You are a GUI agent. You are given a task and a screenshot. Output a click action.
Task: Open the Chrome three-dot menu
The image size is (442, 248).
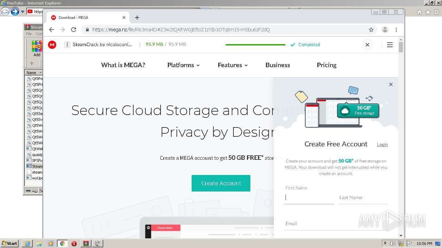pyautogui.click(x=396, y=30)
